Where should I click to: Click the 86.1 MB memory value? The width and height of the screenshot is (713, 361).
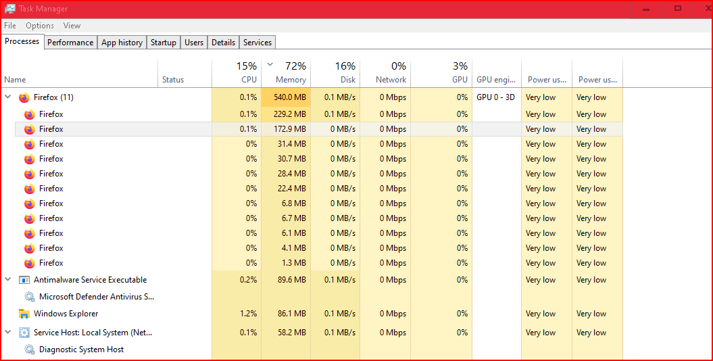(291, 314)
